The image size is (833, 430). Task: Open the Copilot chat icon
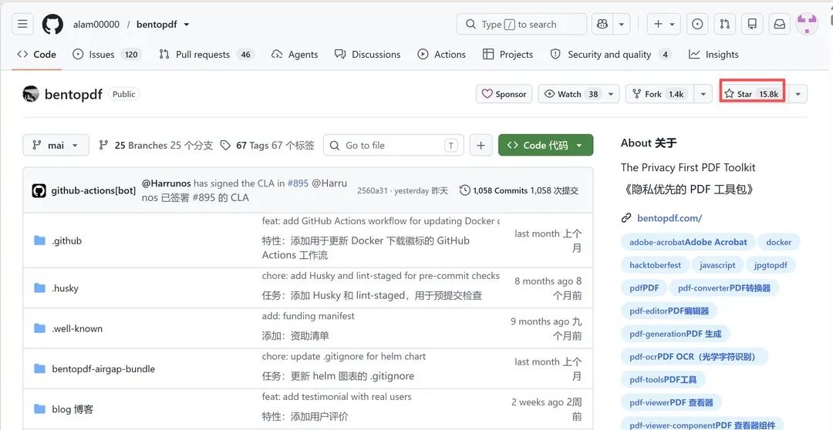(602, 25)
